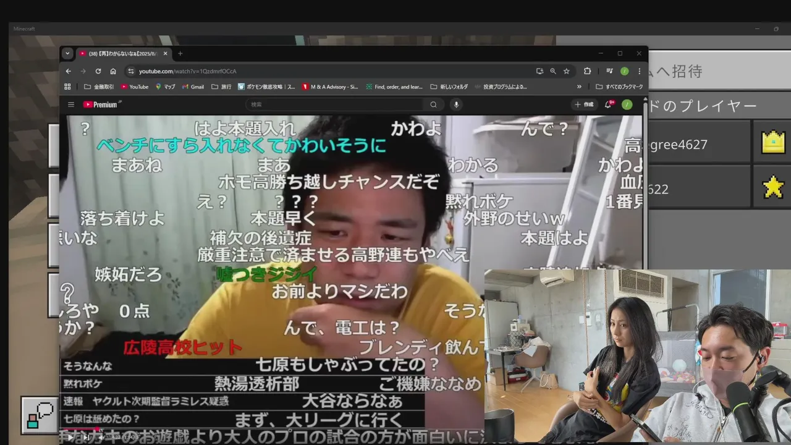Go forward in the Chrome browser
Image resolution: width=791 pixels, height=445 pixels.
point(83,71)
